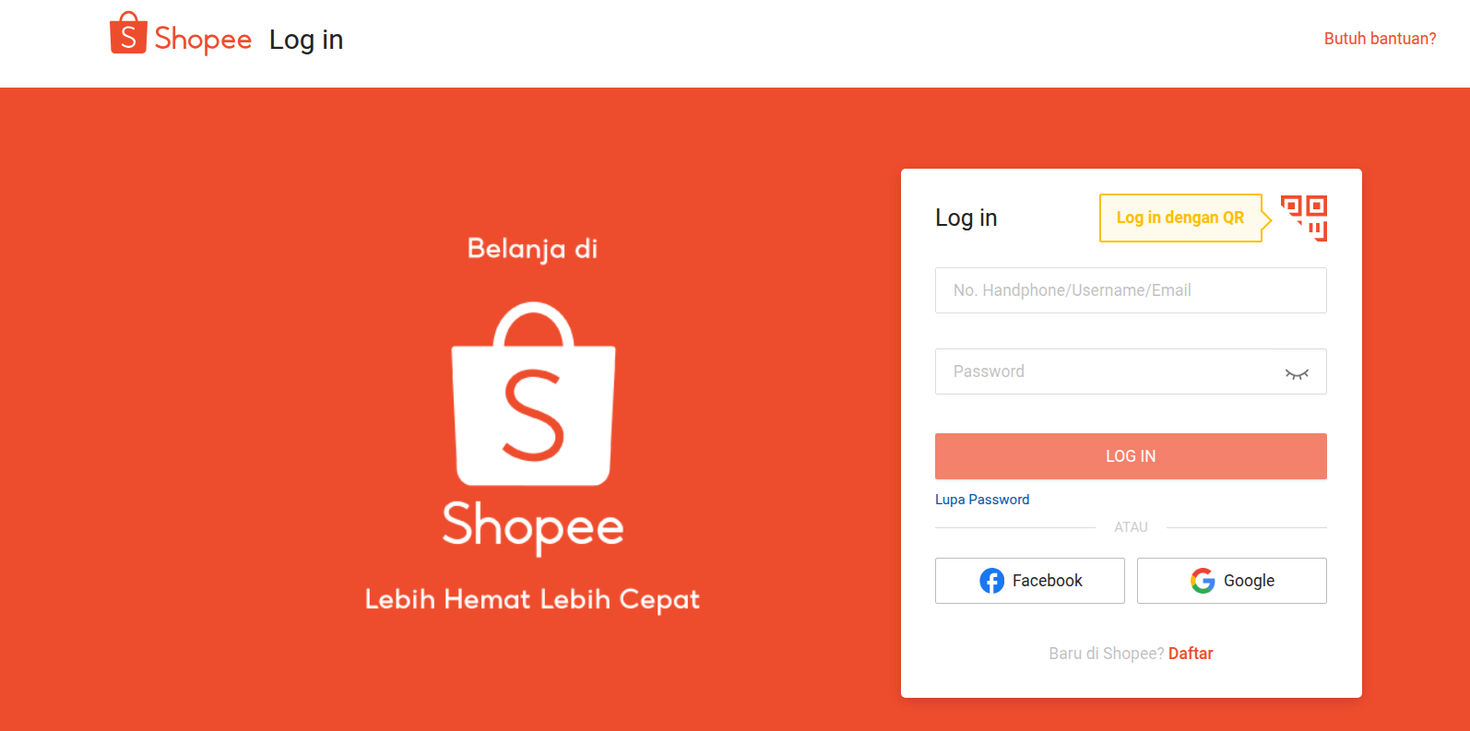Click the Shopee wordmark in the header

tap(203, 40)
